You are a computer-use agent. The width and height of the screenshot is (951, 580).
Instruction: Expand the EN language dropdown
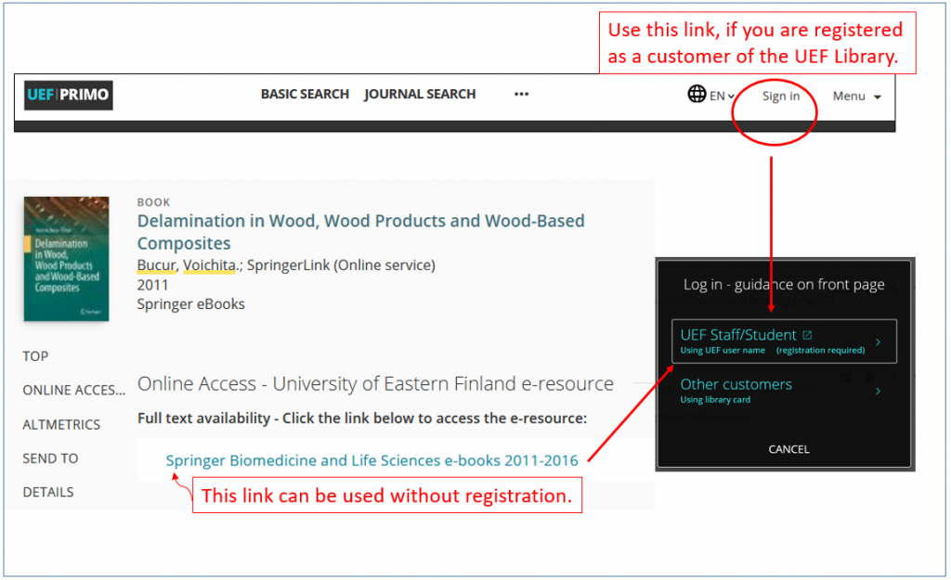(x=723, y=96)
